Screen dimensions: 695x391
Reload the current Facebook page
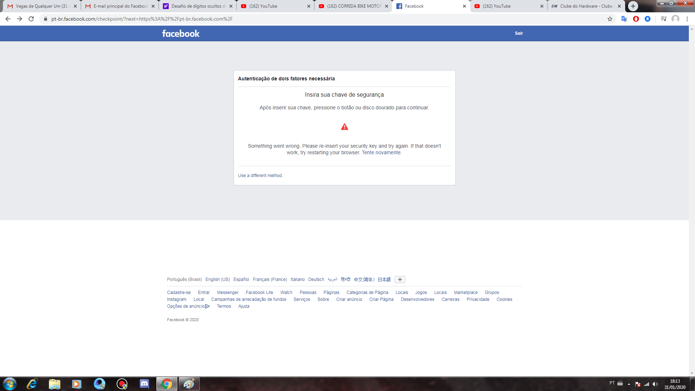31,19
